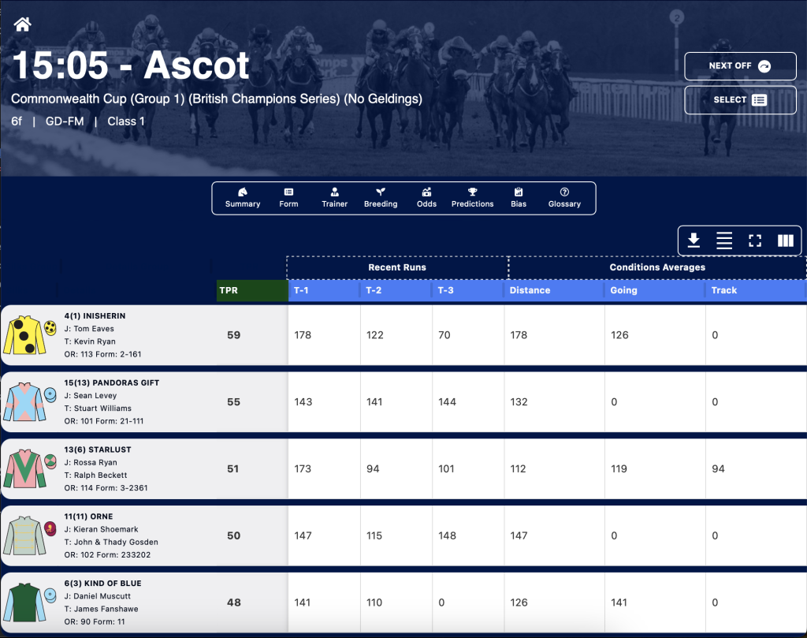Sort by Distance averages column
The width and height of the screenshot is (807, 638).
click(x=554, y=290)
